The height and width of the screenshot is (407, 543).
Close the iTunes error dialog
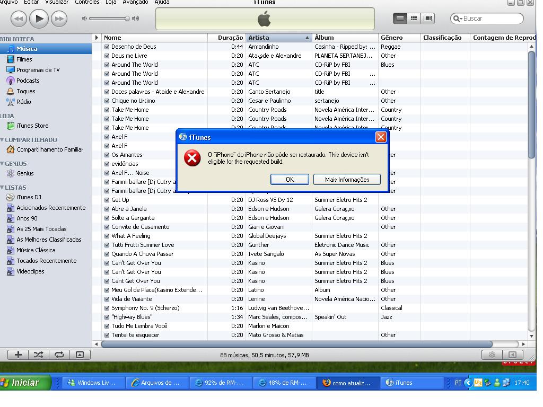tap(381, 137)
